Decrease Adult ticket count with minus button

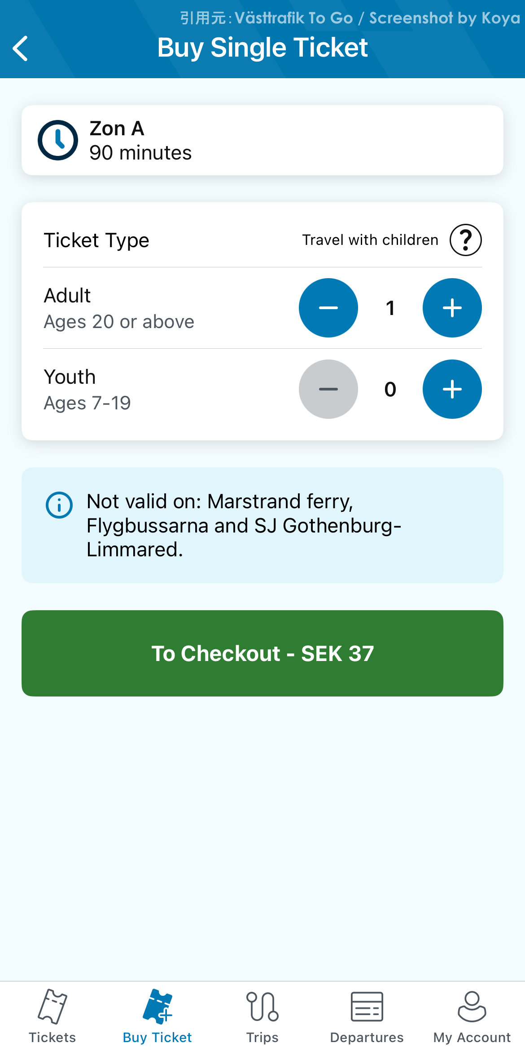[x=328, y=308]
